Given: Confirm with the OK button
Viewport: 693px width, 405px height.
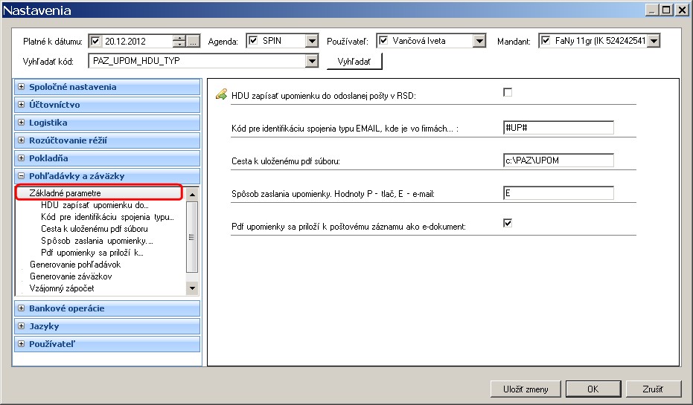Looking at the screenshot, I should [593, 389].
